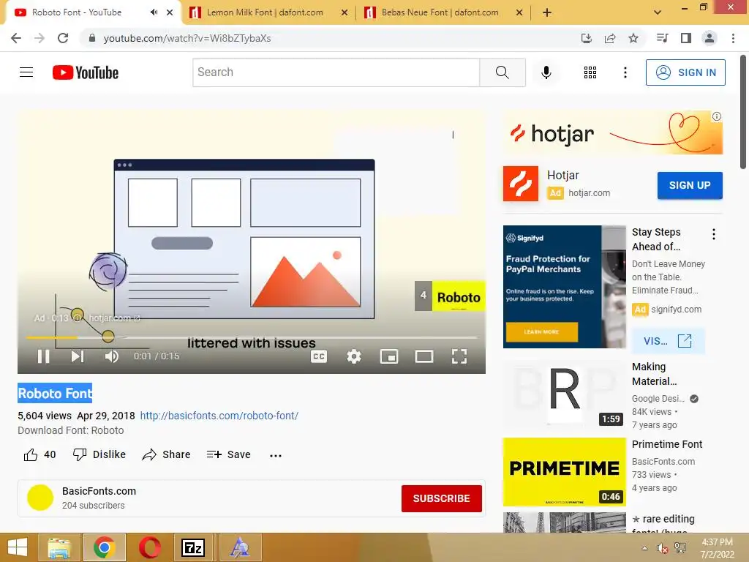Open the Signifyd Fraud Protection thumbnail
The image size is (749, 562).
coord(564,287)
